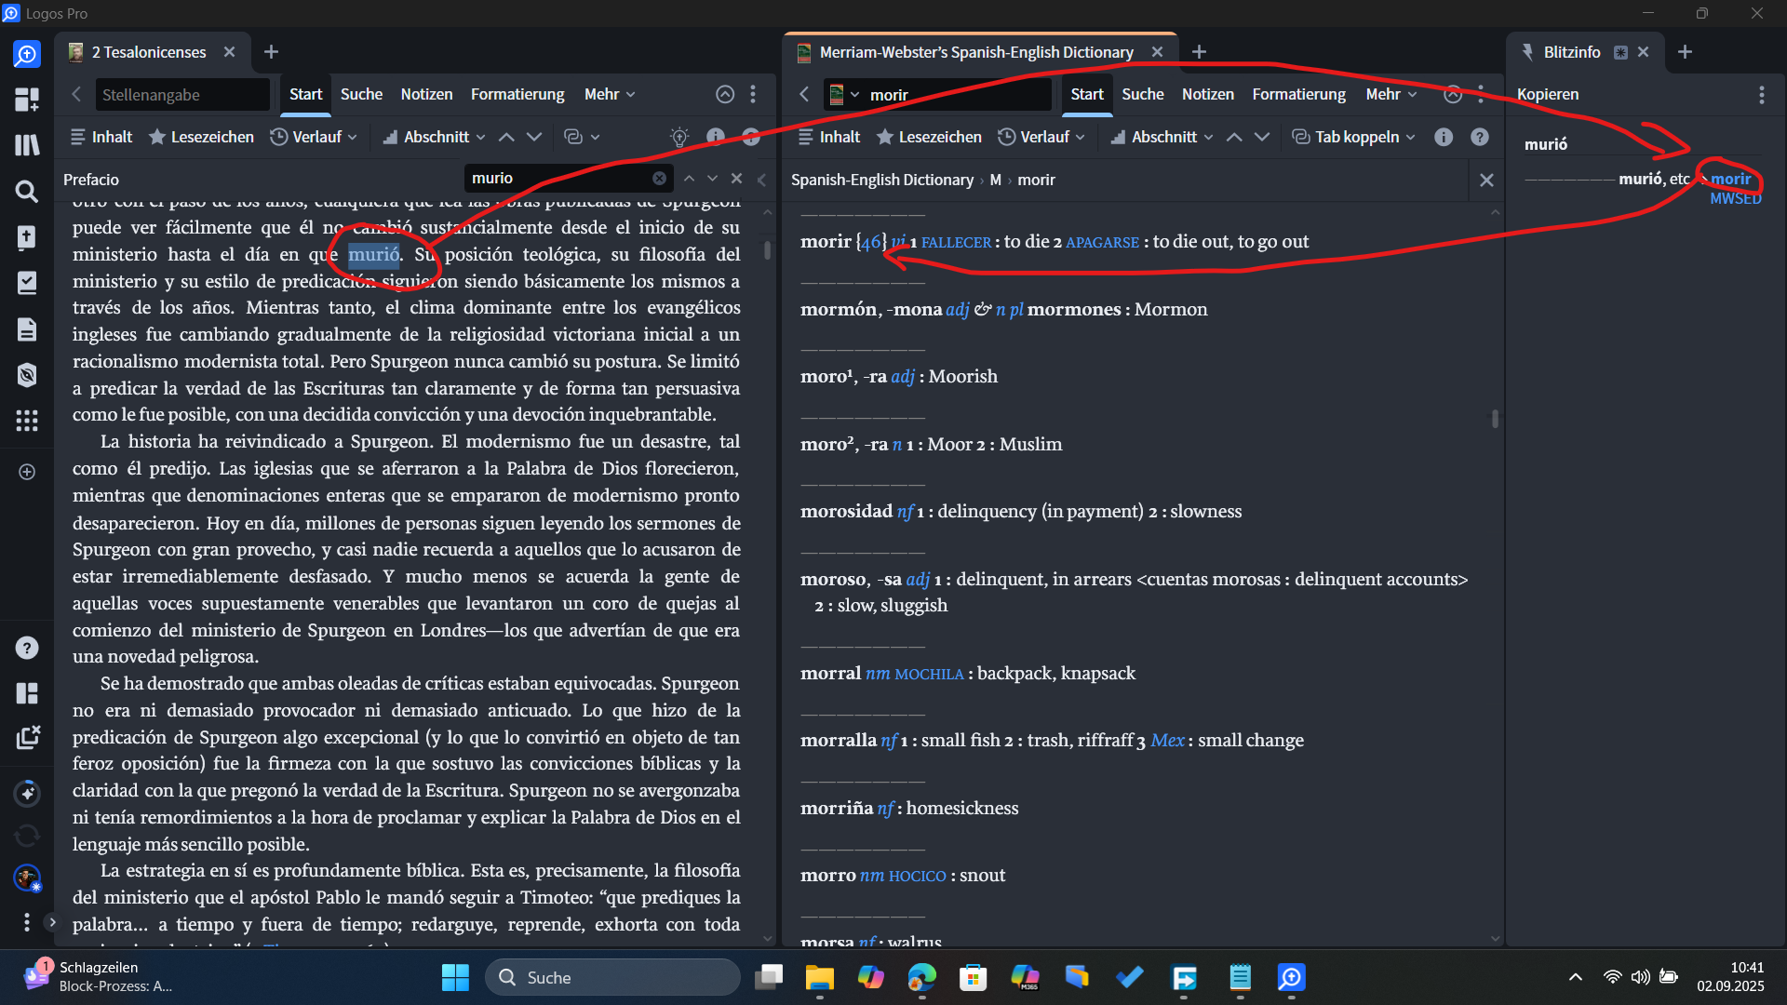Open Verlauf dropdown in dictionary panel
The image size is (1787, 1005).
click(1041, 137)
